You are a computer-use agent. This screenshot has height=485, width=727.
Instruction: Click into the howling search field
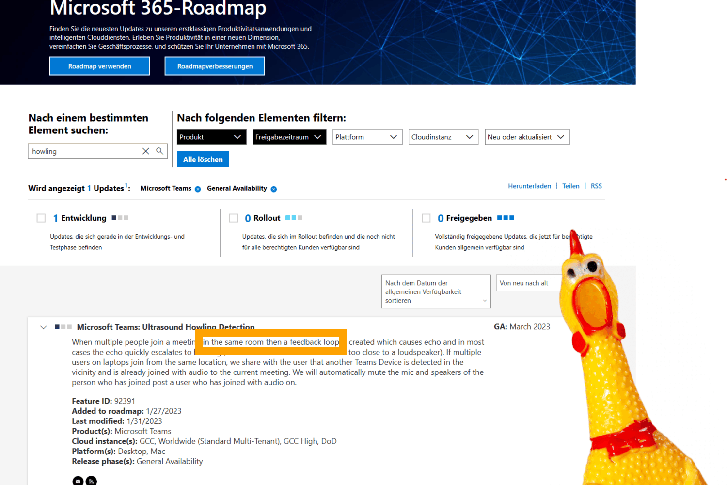point(82,151)
